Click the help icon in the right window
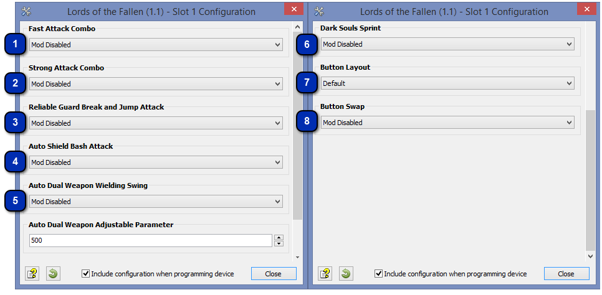The width and height of the screenshot is (602, 295). pyautogui.click(x=325, y=273)
